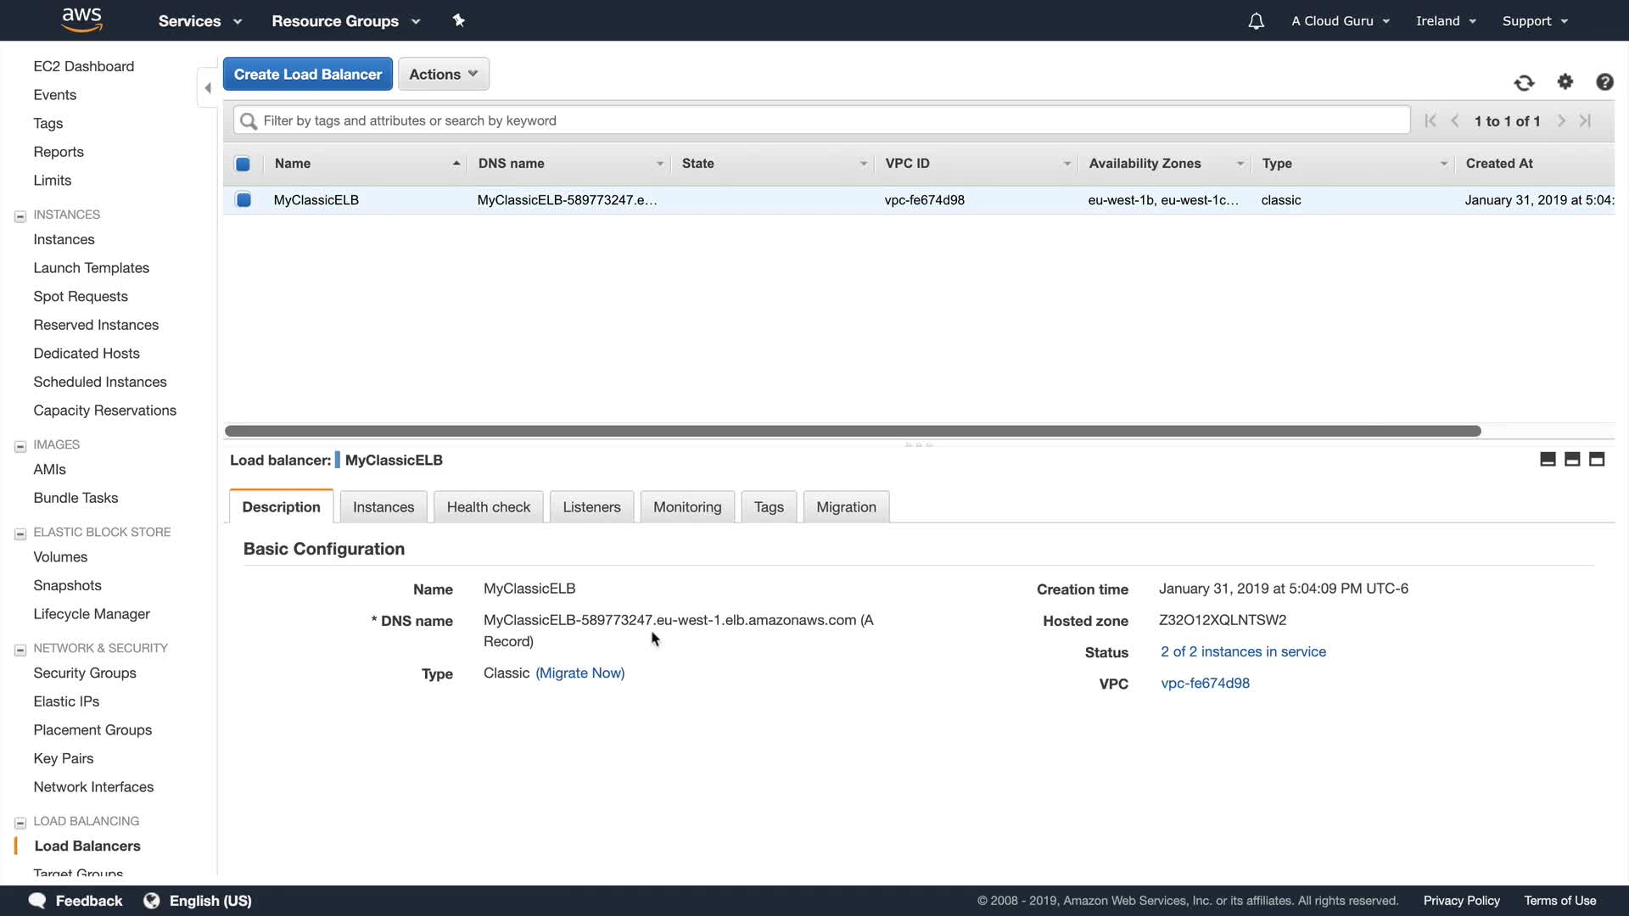1629x916 pixels.
Task: Click the Migrate Now link
Action: 579,673
